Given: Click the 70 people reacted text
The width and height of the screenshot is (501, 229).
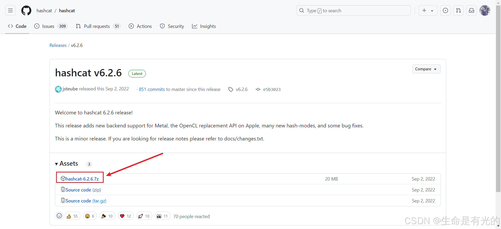Looking at the screenshot, I should (191, 216).
